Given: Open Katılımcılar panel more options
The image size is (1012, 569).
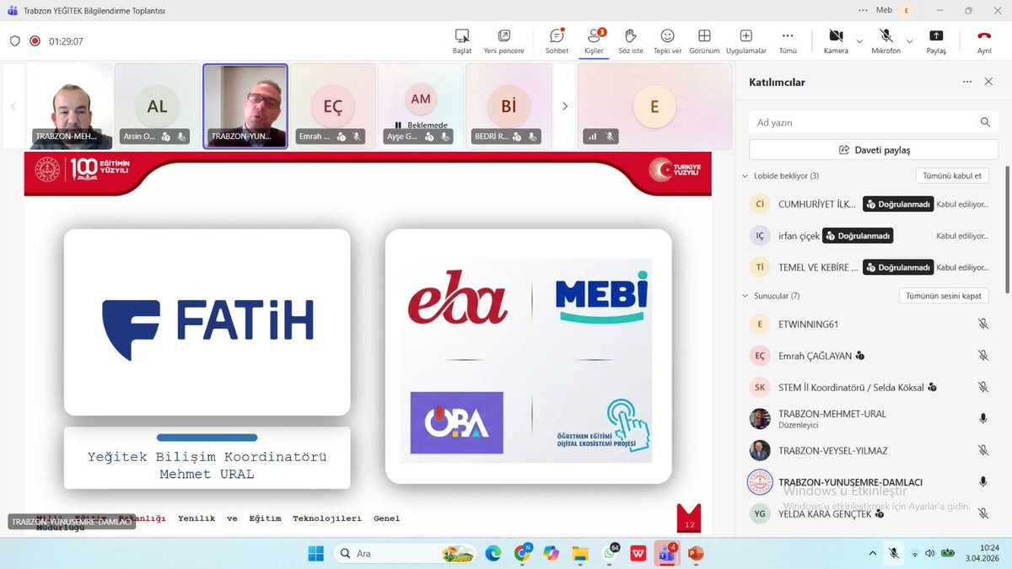Looking at the screenshot, I should pos(967,82).
